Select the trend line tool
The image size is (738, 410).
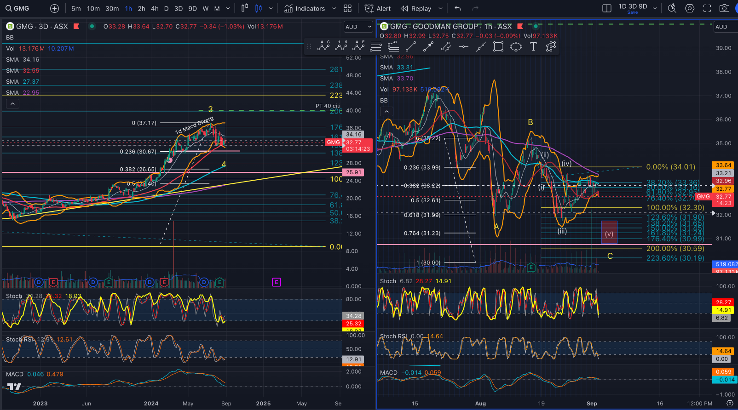(411, 46)
